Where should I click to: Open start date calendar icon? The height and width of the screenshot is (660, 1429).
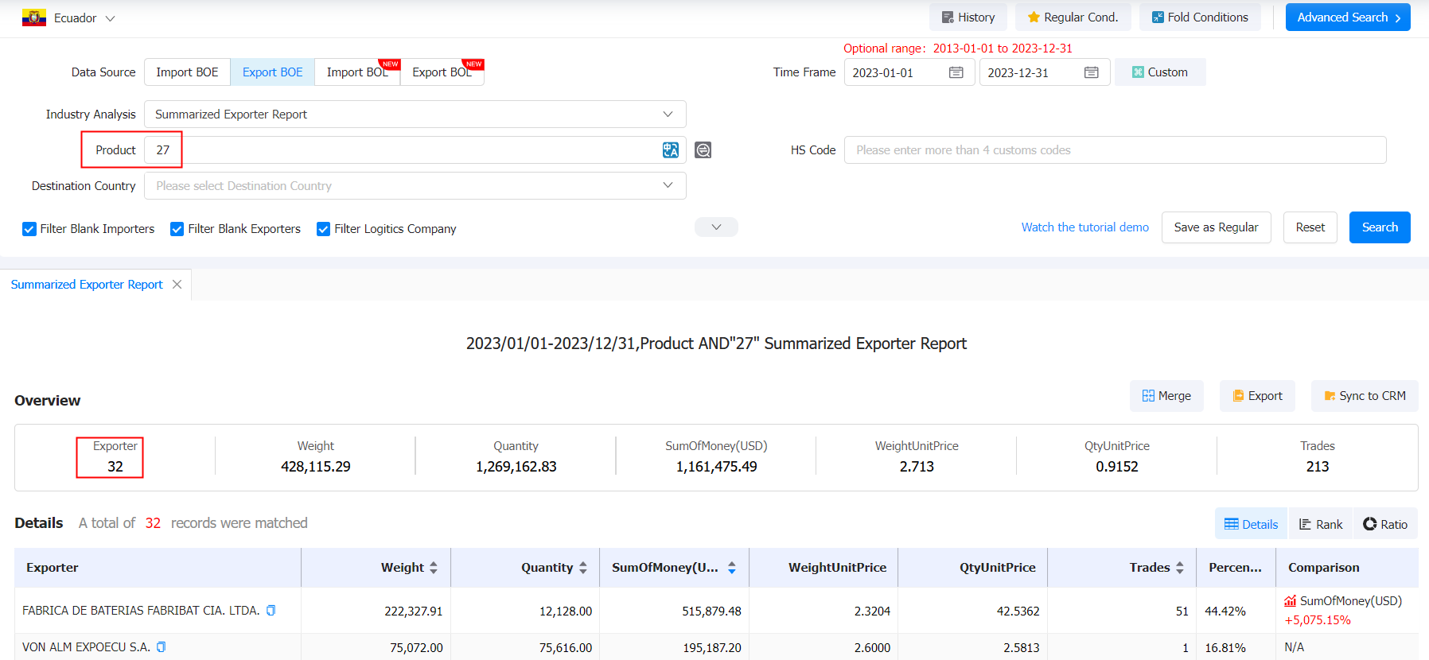[x=956, y=72]
